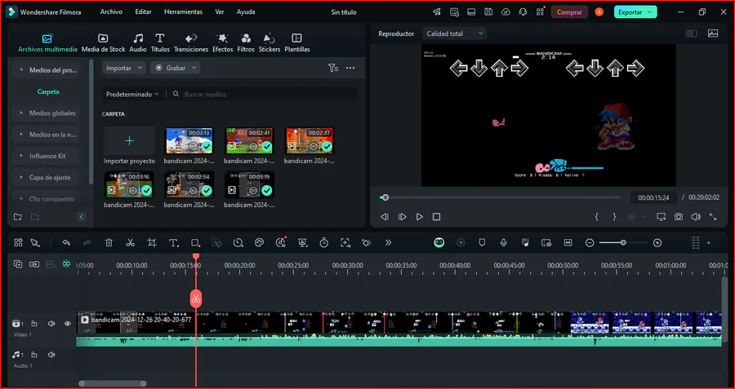The width and height of the screenshot is (735, 389).
Task: Switch to the Stickers tab
Action: [x=269, y=42]
